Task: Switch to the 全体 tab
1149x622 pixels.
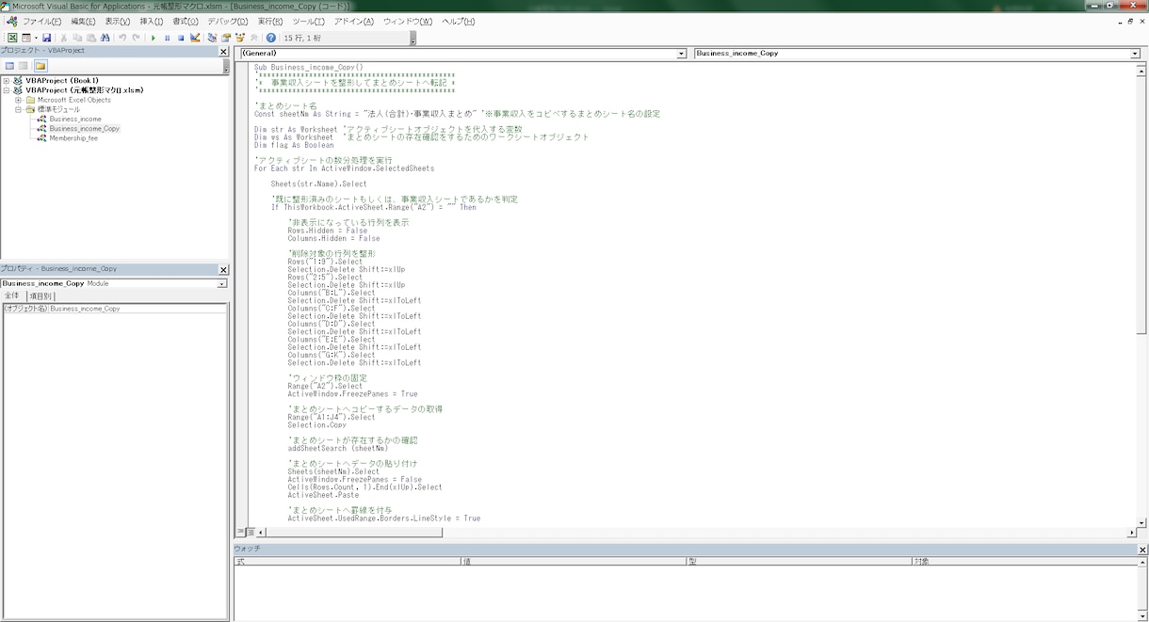Action: click(x=12, y=295)
